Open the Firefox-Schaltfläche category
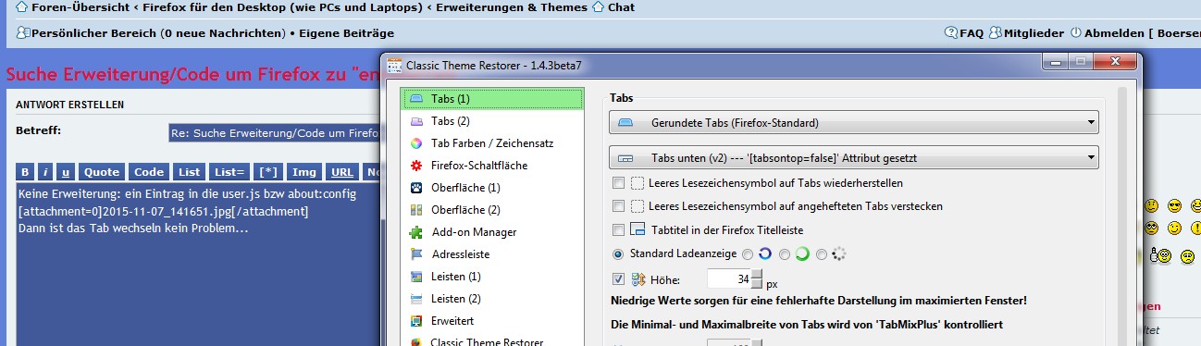 coord(492,166)
